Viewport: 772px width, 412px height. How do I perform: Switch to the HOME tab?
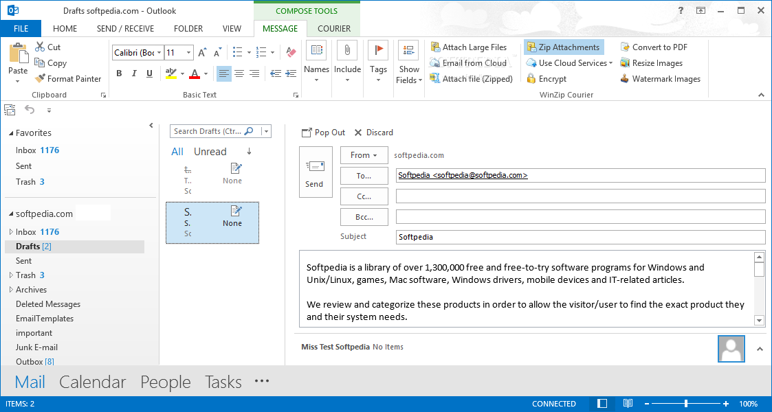coord(65,29)
